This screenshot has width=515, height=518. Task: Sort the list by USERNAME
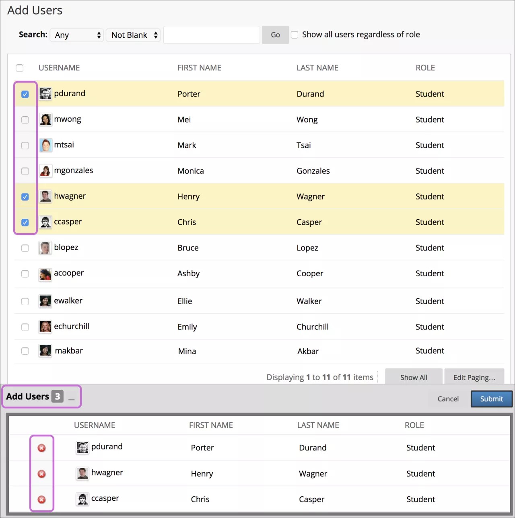click(59, 68)
